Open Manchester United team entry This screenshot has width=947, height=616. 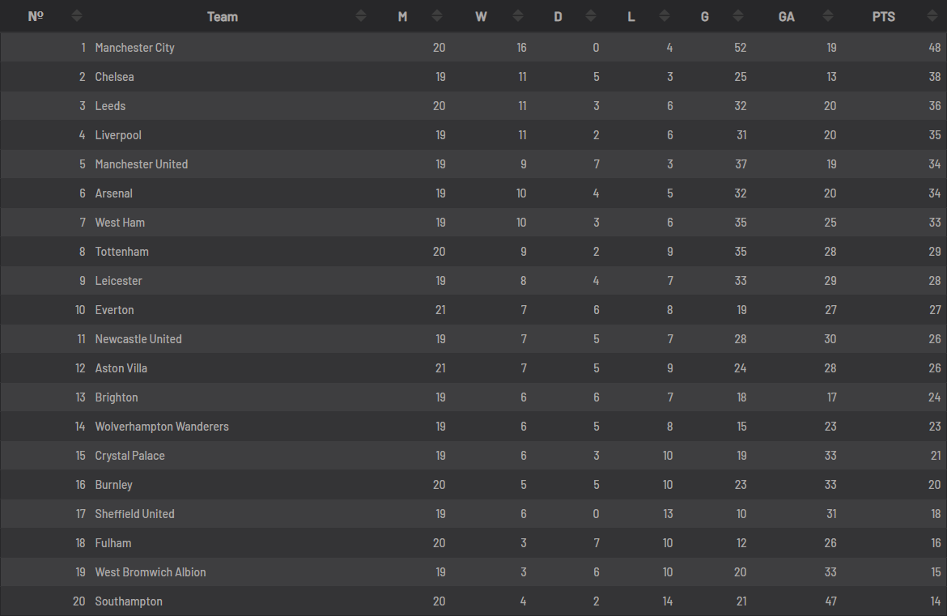point(142,164)
